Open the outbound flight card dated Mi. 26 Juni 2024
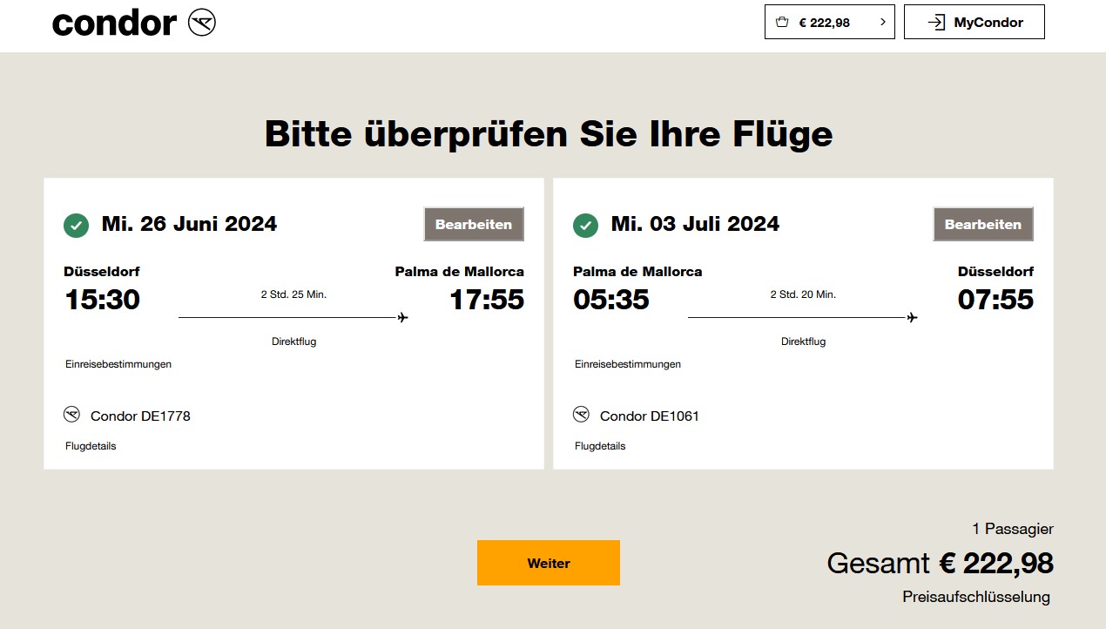Image resolution: width=1106 pixels, height=629 pixels. pyautogui.click(x=293, y=324)
